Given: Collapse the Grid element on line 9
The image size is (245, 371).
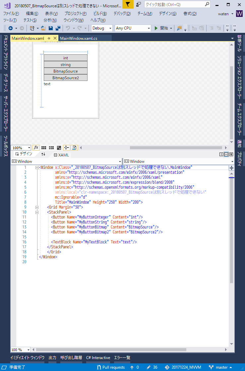Looking at the screenshot, I should (37, 207).
